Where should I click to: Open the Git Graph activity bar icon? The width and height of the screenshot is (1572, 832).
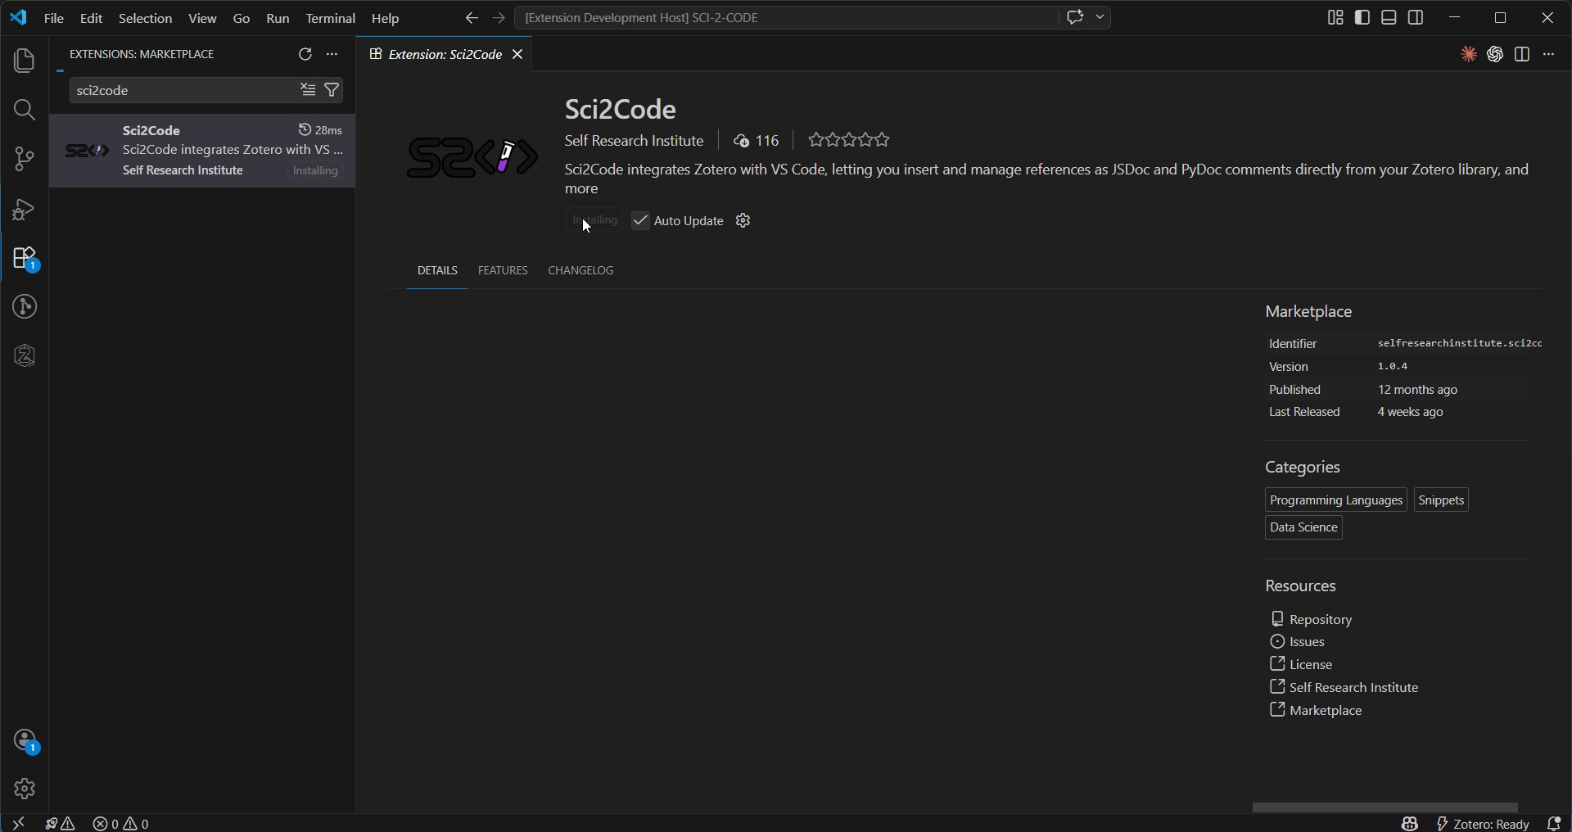[x=25, y=307]
